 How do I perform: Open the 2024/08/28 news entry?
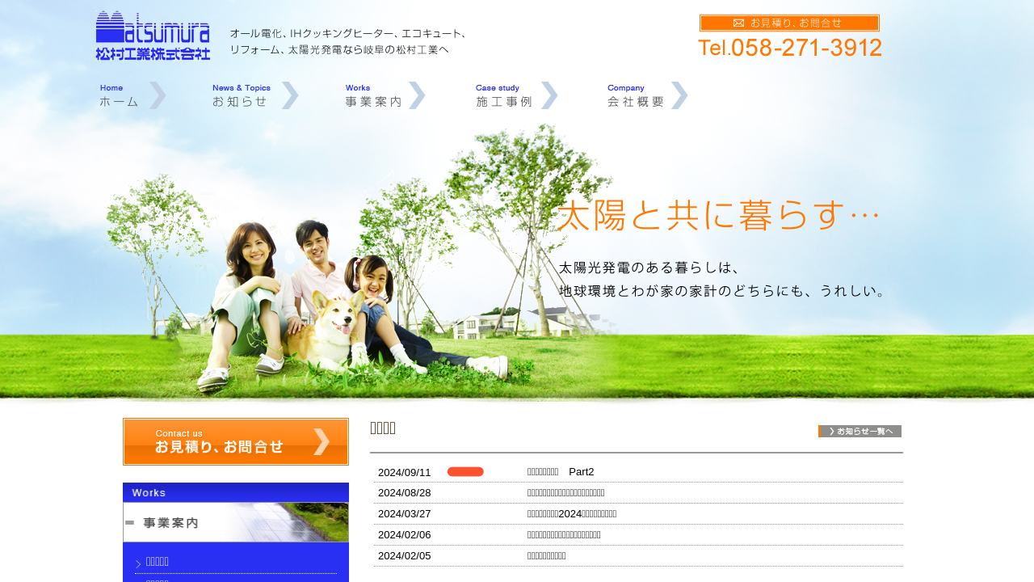click(565, 493)
